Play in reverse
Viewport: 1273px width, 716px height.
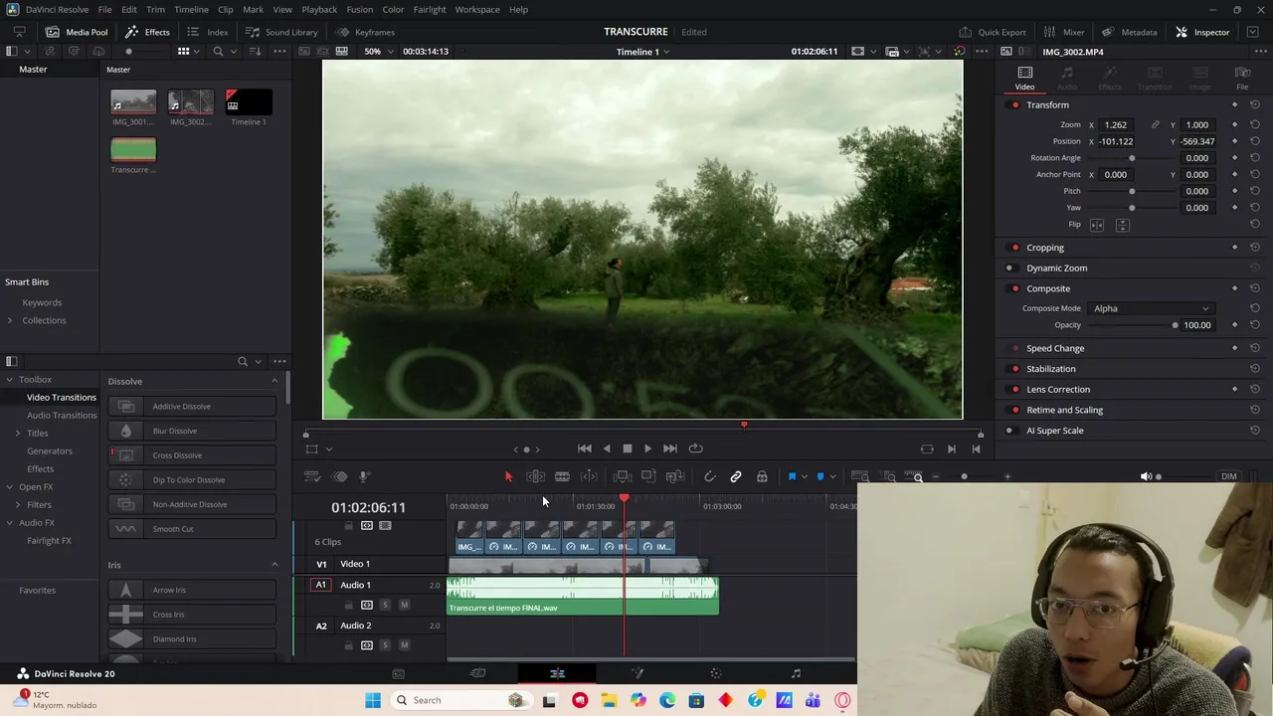click(607, 449)
